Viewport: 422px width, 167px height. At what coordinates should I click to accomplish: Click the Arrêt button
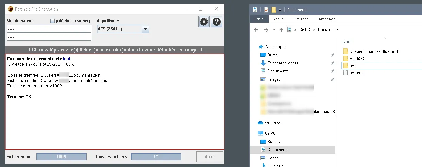(x=210, y=157)
